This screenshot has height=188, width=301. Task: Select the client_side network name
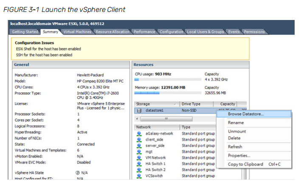coord(155,140)
